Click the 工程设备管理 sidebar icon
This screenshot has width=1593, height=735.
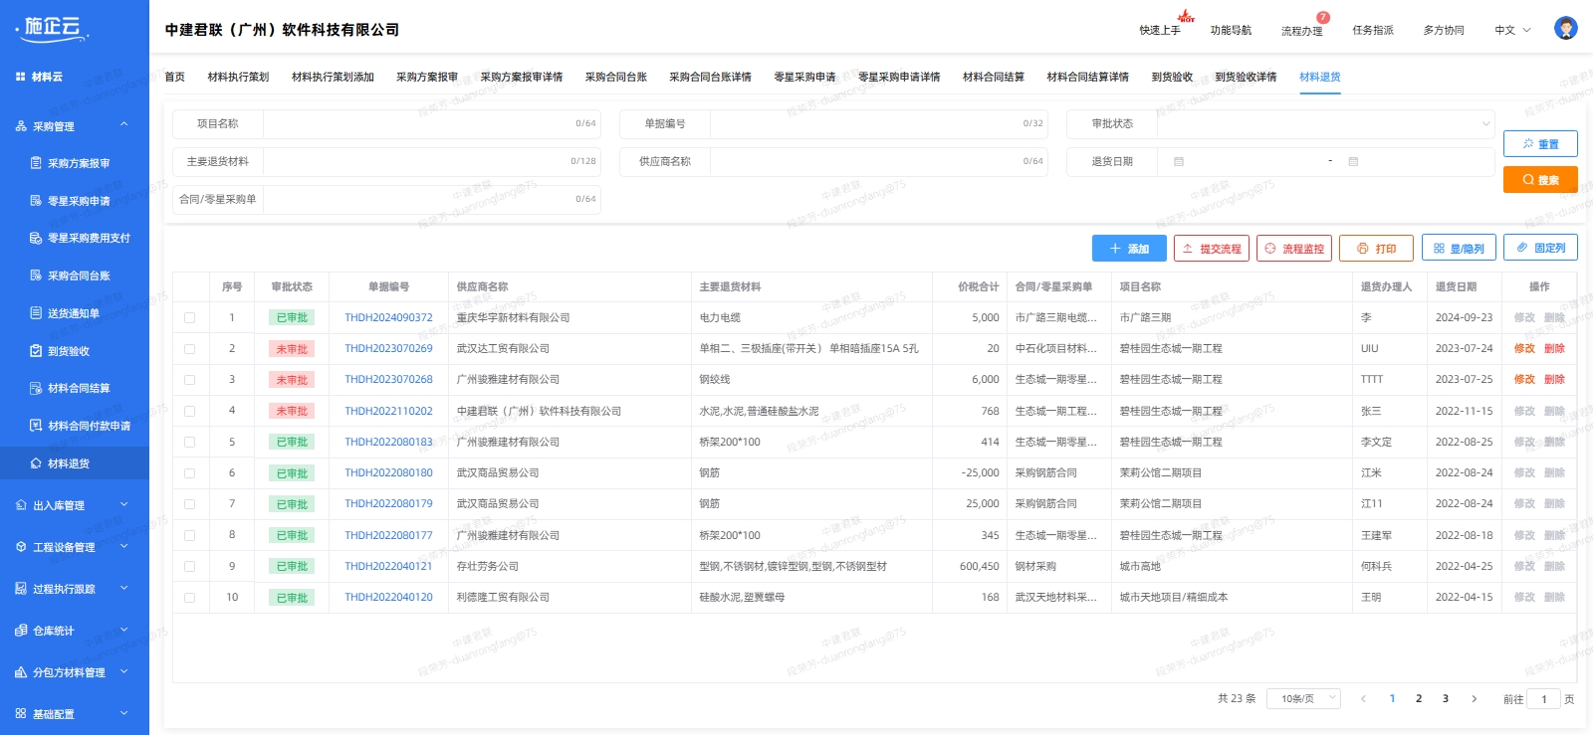[x=21, y=547]
